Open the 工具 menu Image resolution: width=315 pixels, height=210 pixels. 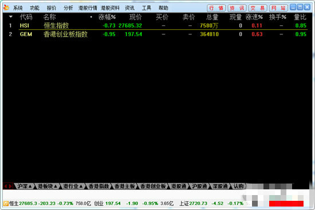pyautogui.click(x=147, y=8)
